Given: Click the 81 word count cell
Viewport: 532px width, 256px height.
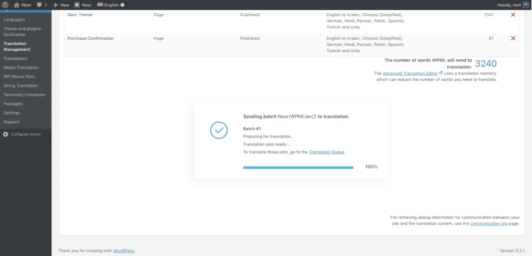Looking at the screenshot, I should 491,38.
